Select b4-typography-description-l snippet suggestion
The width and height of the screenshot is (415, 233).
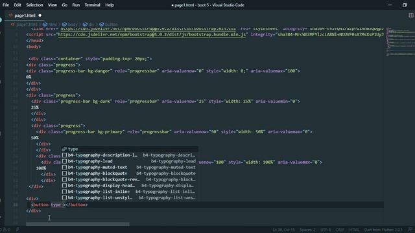(x=130, y=155)
